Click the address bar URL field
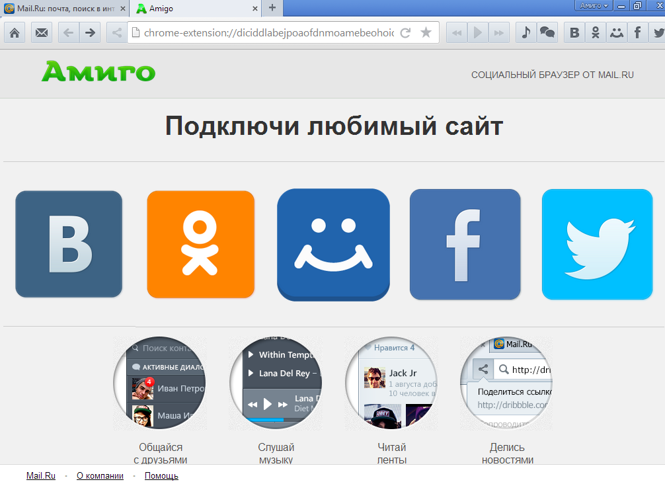 (268, 32)
